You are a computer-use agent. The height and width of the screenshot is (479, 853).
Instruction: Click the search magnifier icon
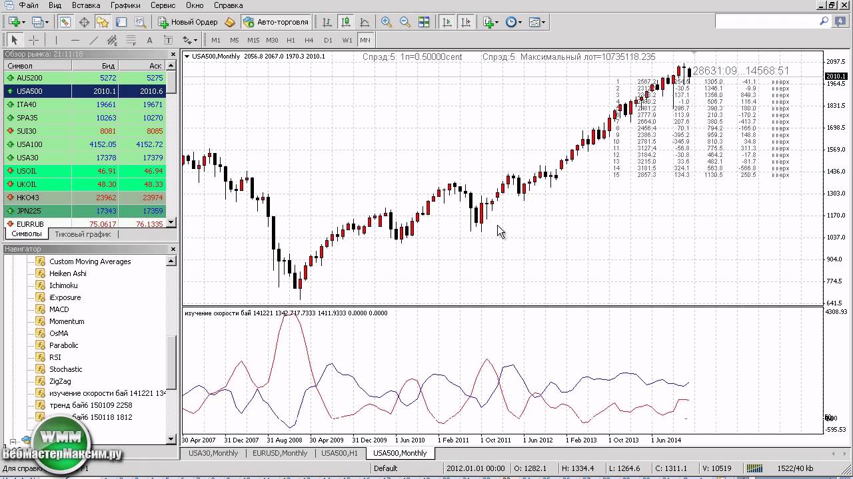click(824, 21)
